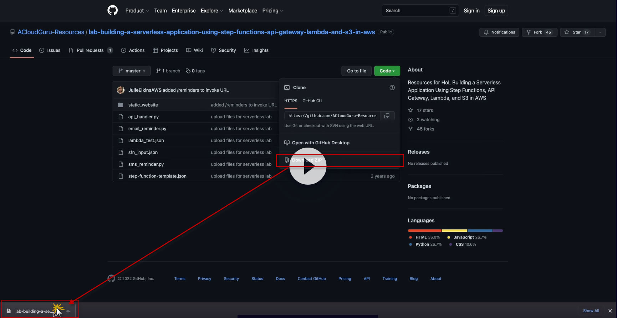The image size is (617, 318).
Task: Open the Actions tab
Action: [133, 50]
